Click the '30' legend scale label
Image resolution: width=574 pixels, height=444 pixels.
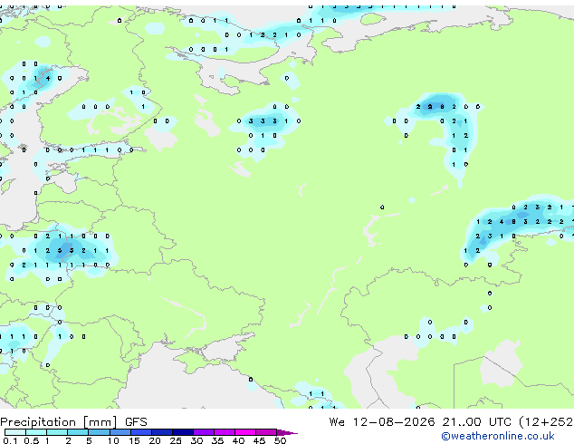pyautogui.click(x=196, y=440)
